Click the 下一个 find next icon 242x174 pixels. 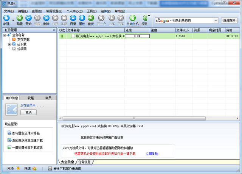click(x=101, y=20)
